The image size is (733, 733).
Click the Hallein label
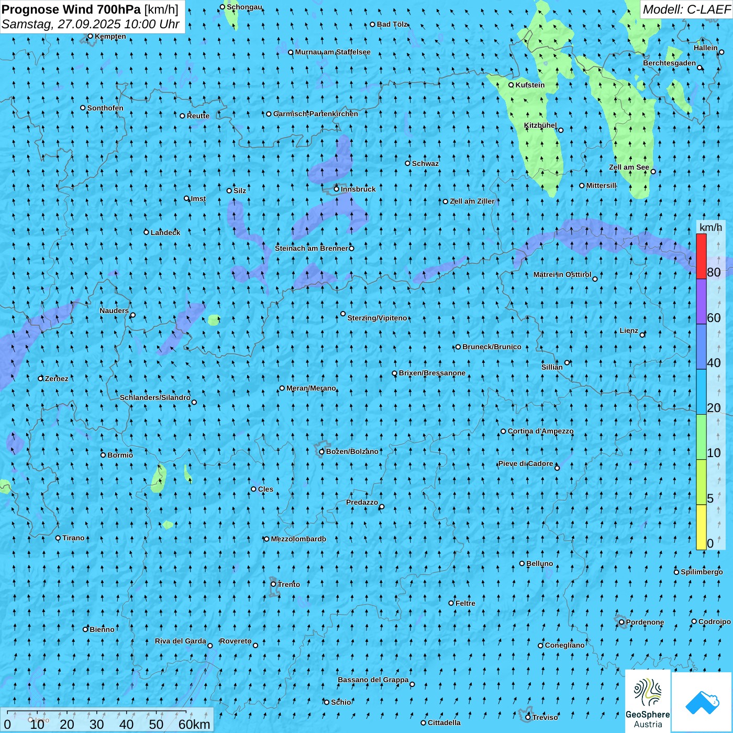(x=706, y=48)
